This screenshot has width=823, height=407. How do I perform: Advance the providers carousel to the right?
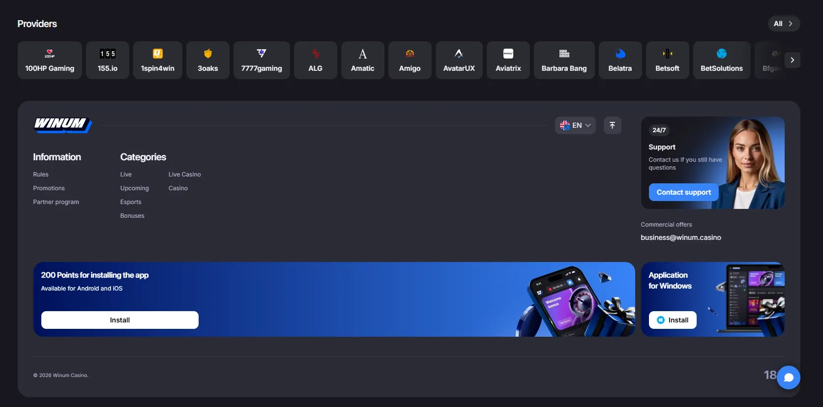(793, 60)
